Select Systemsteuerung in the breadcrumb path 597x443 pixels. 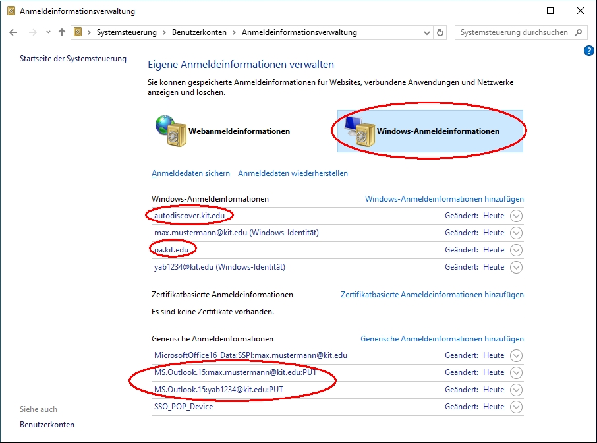point(127,32)
